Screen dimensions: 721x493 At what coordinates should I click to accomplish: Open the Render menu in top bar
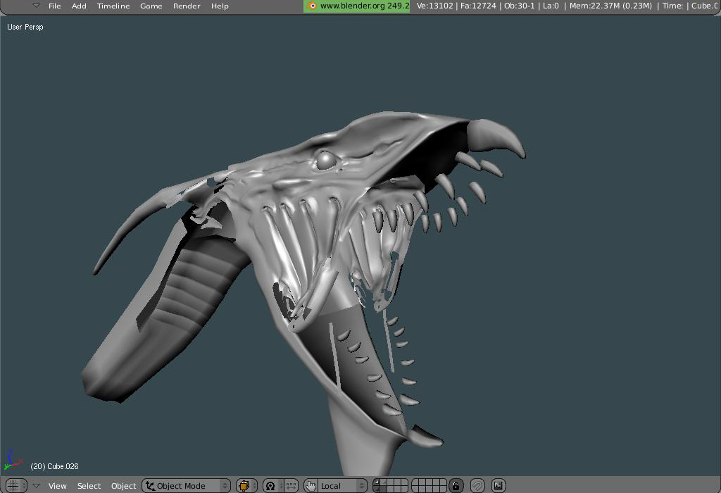(187, 6)
